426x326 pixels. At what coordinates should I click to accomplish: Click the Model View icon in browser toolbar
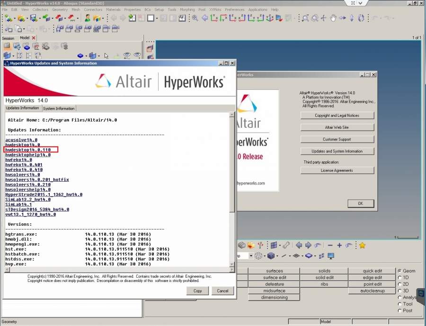click(7, 47)
